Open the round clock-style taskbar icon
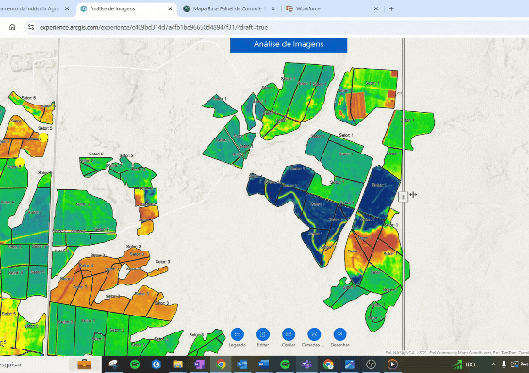This screenshot has width=529, height=373. pos(372,365)
